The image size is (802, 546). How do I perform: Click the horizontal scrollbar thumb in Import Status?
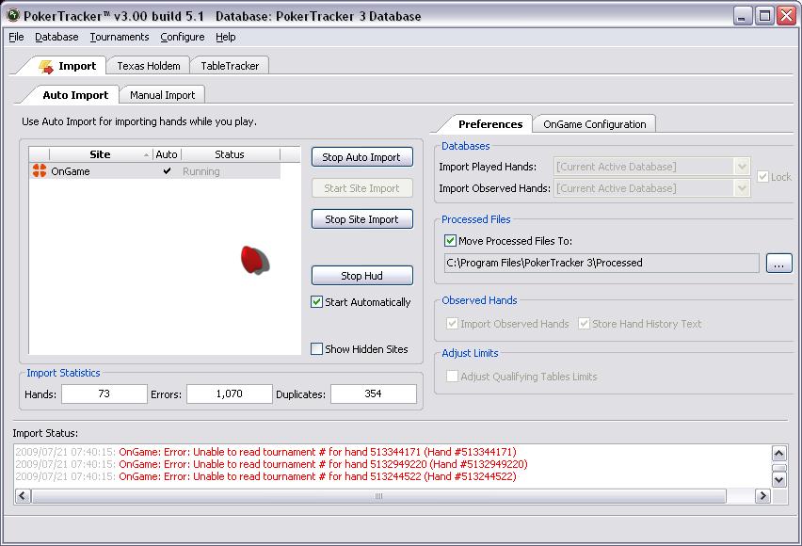tap(378, 496)
